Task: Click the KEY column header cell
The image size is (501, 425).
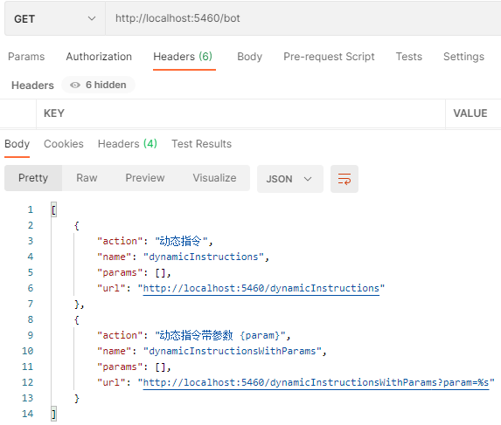Action: [240, 113]
